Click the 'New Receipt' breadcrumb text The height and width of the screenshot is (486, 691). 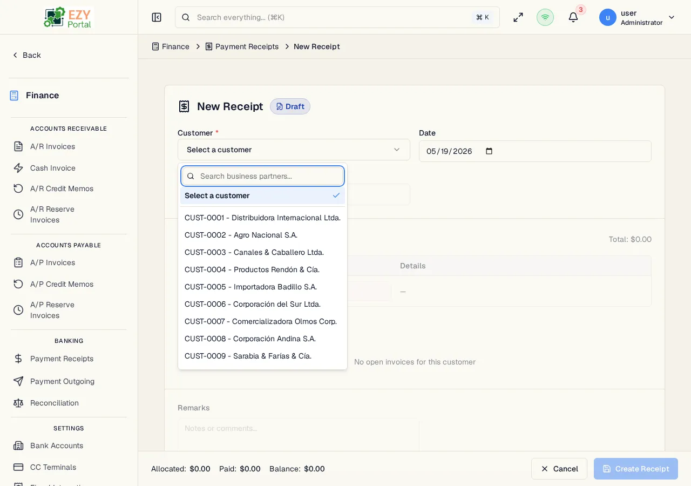[317, 46]
